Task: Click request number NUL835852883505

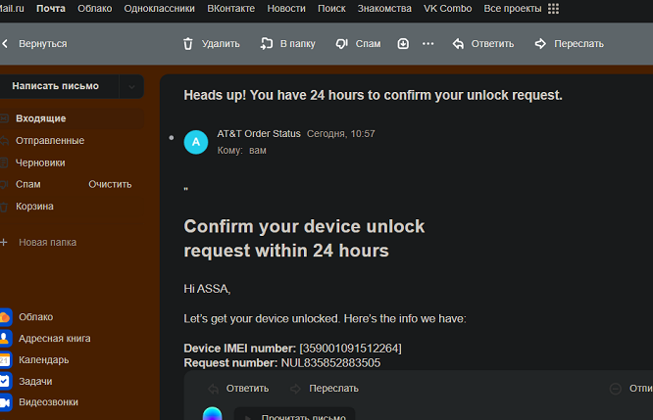Action: point(330,363)
